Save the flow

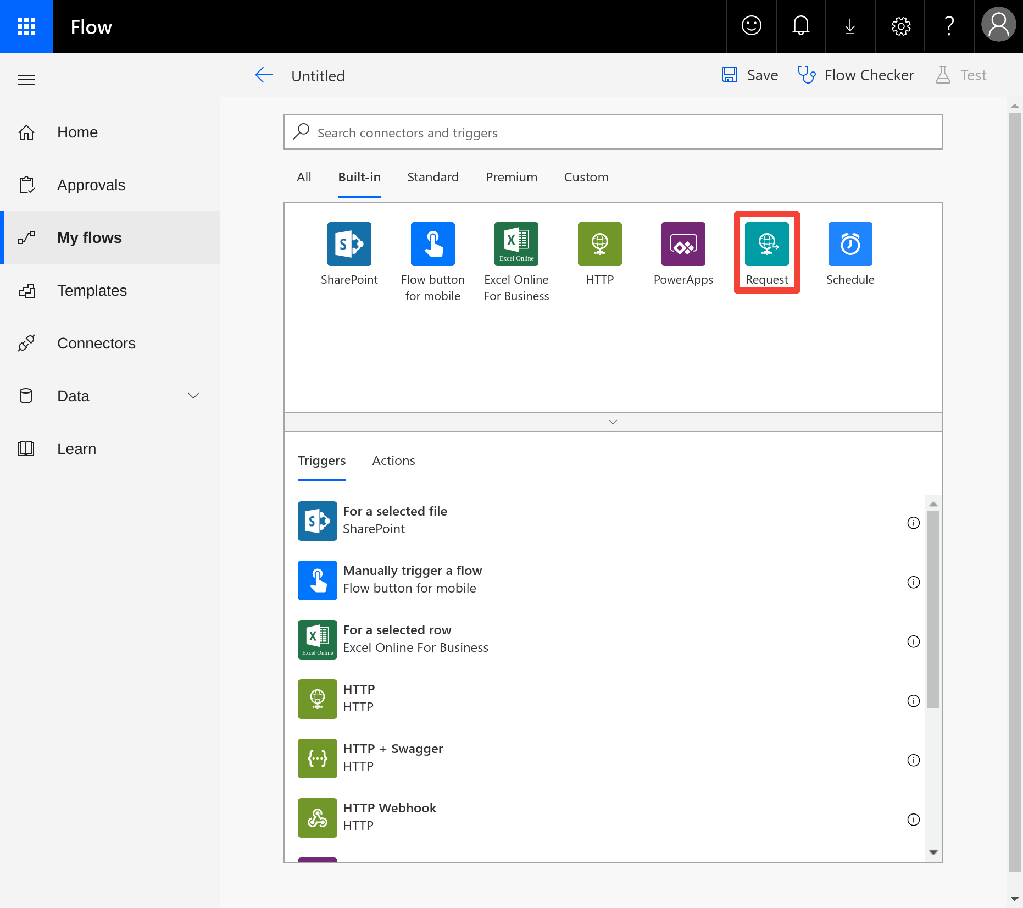(x=750, y=75)
